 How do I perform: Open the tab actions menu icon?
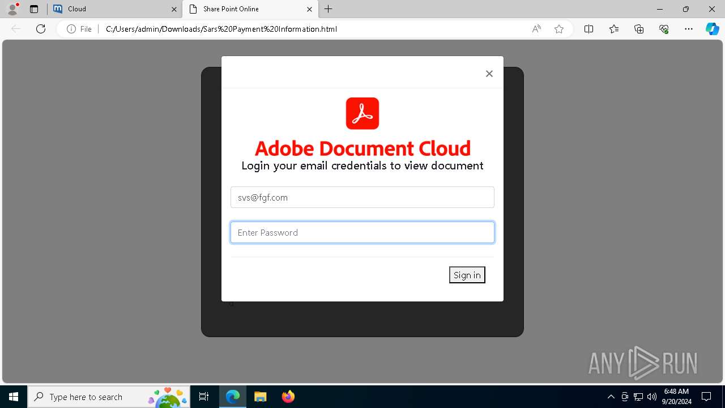[34, 9]
